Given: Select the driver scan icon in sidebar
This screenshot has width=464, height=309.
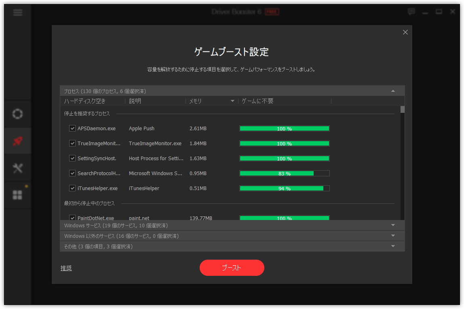Looking at the screenshot, I should click(x=17, y=114).
